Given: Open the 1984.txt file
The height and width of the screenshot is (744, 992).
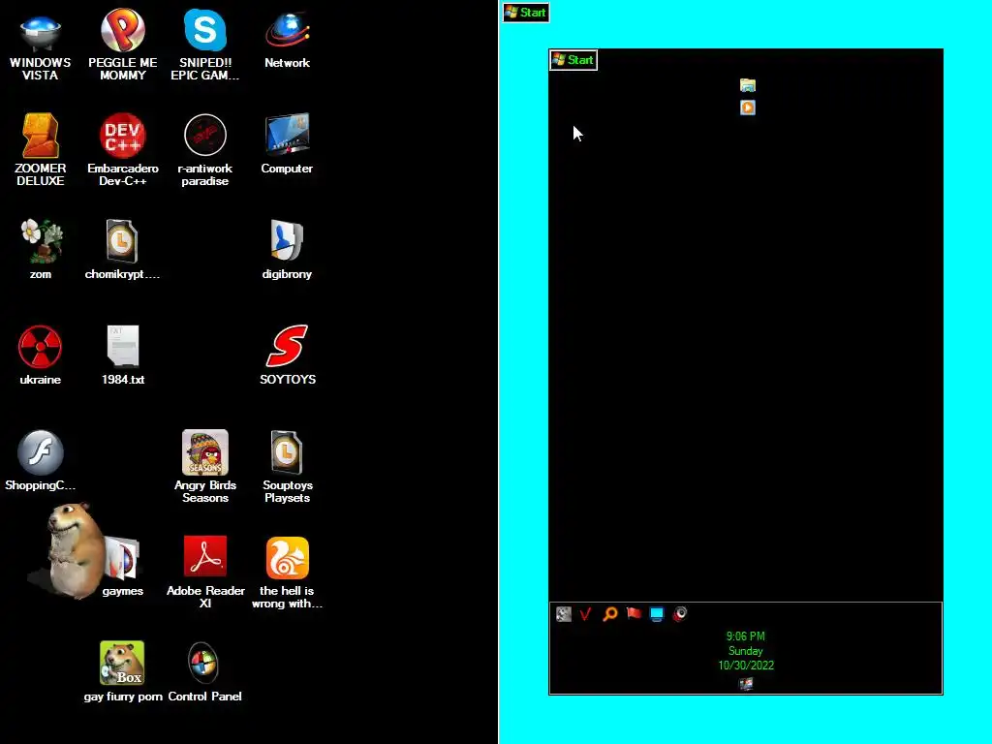Looking at the screenshot, I should [x=123, y=355].
